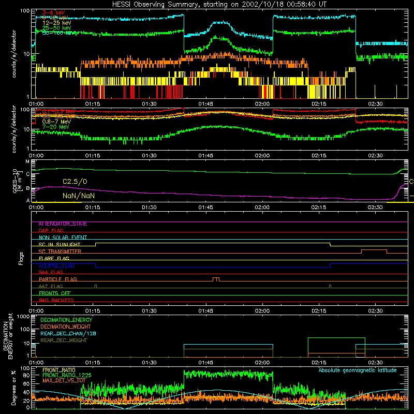Click the Degrees or % axis label
Image resolution: width=414 pixels, height=414 pixels.
pyautogui.click(x=13, y=388)
